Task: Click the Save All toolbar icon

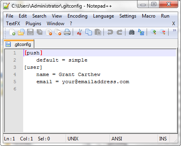Action: click(40, 32)
